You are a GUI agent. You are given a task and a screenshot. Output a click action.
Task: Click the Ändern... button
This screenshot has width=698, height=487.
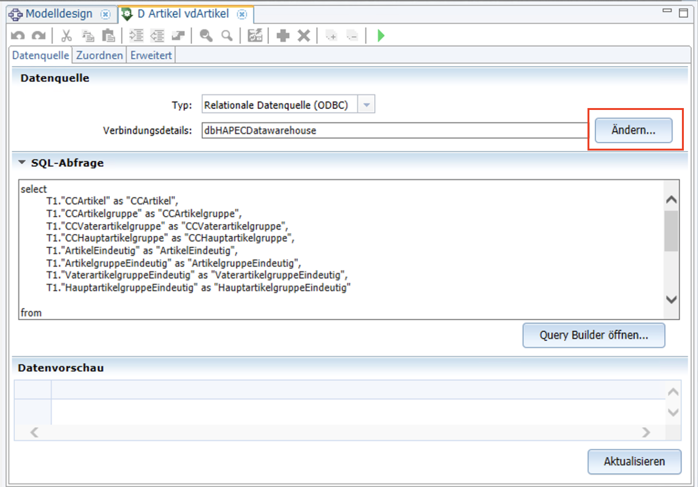coord(633,130)
